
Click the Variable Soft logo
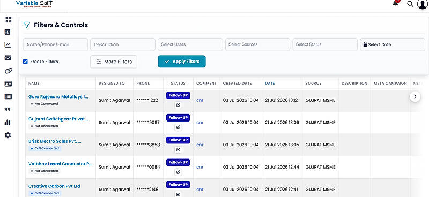point(34,4)
